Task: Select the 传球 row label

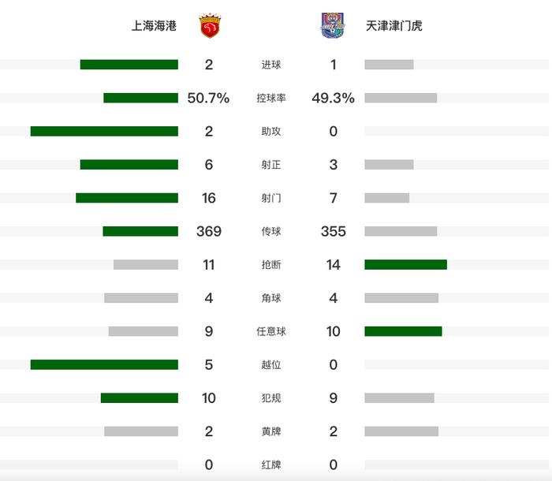Action: pos(271,231)
